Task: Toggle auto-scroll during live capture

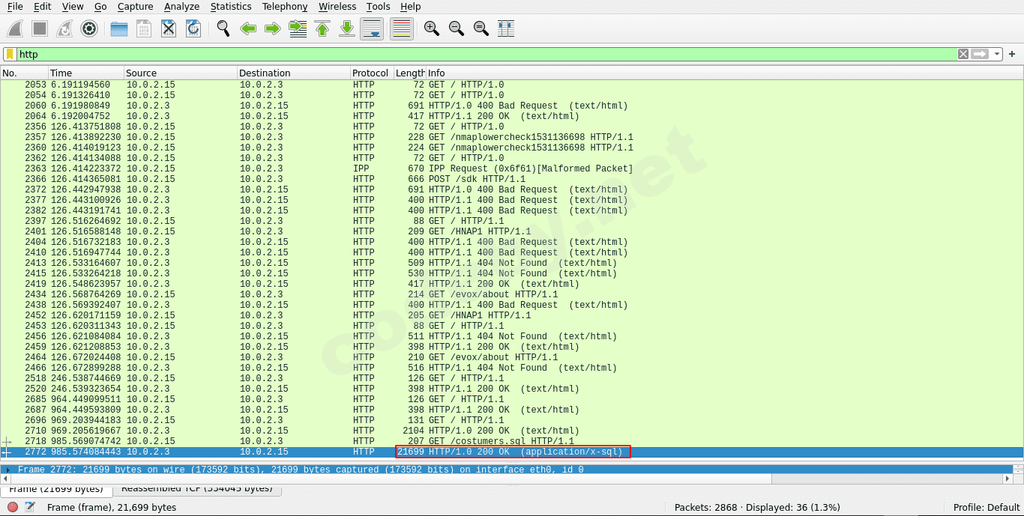Action: pos(372,28)
